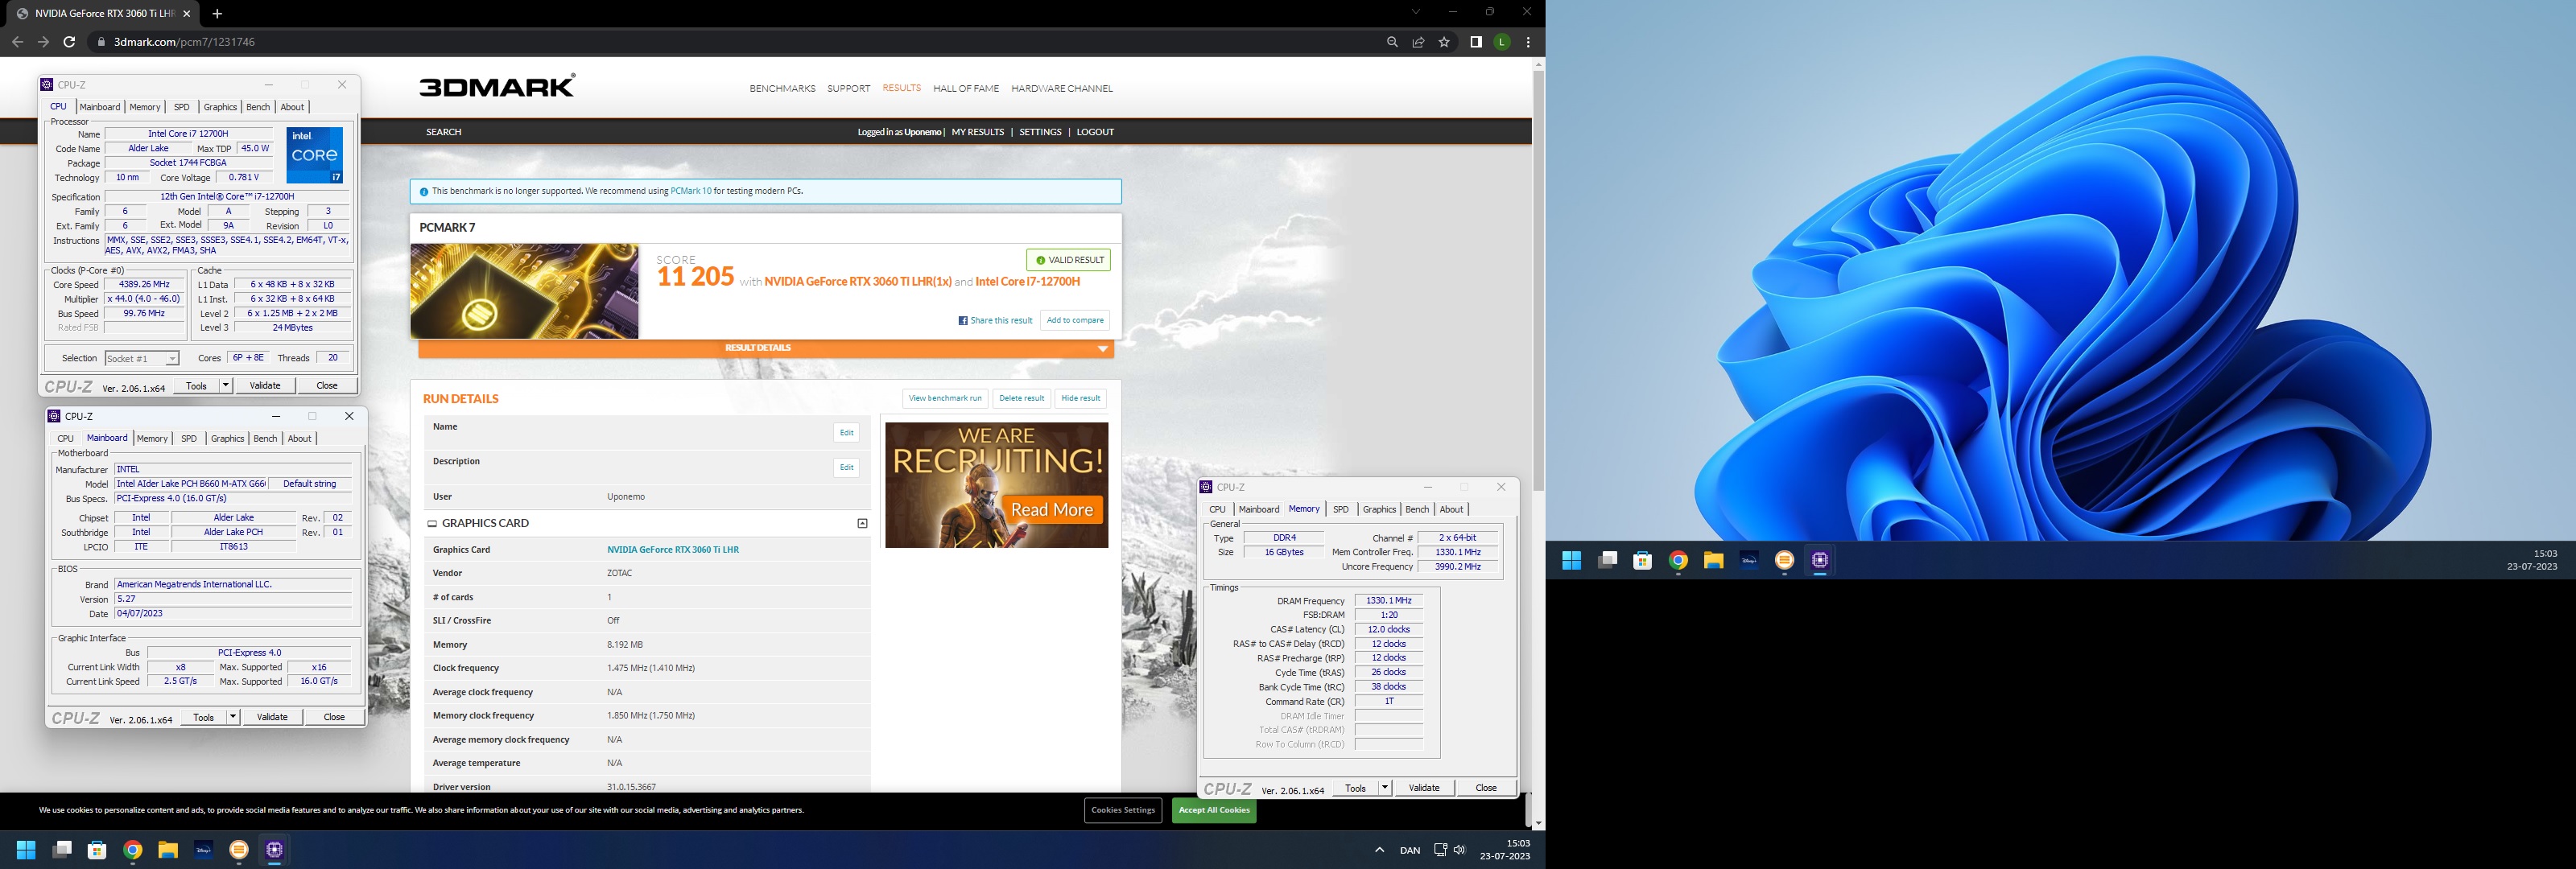
Task: Select CPU tab in CPU-Z Memory window
Action: click(x=1217, y=509)
